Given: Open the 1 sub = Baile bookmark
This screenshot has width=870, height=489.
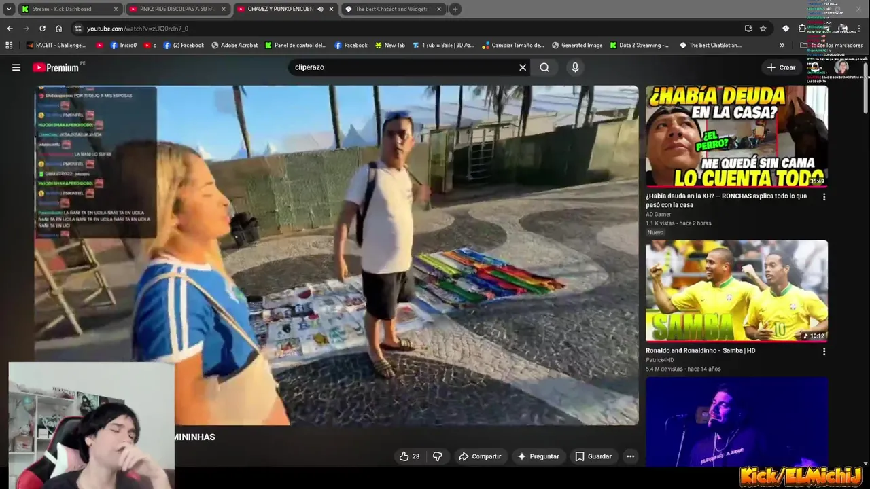Looking at the screenshot, I should (x=443, y=45).
